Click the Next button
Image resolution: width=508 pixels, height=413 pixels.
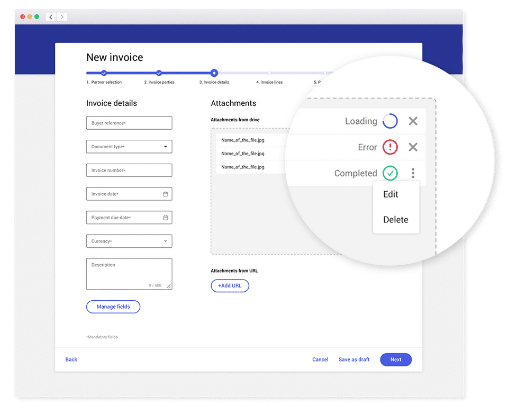(x=396, y=360)
